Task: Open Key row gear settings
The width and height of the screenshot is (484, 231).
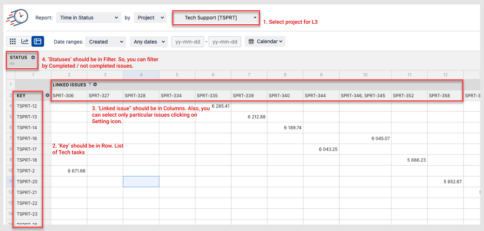Action: click(47, 95)
